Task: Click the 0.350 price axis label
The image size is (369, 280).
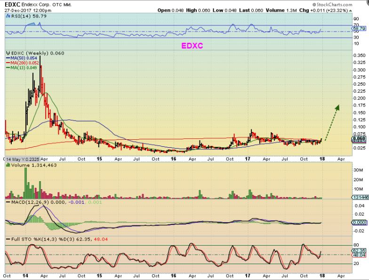Action: [x=360, y=56]
